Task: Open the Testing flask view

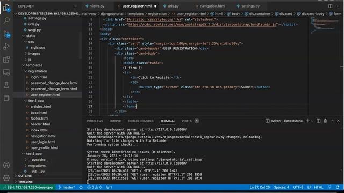Action: pos(6,85)
